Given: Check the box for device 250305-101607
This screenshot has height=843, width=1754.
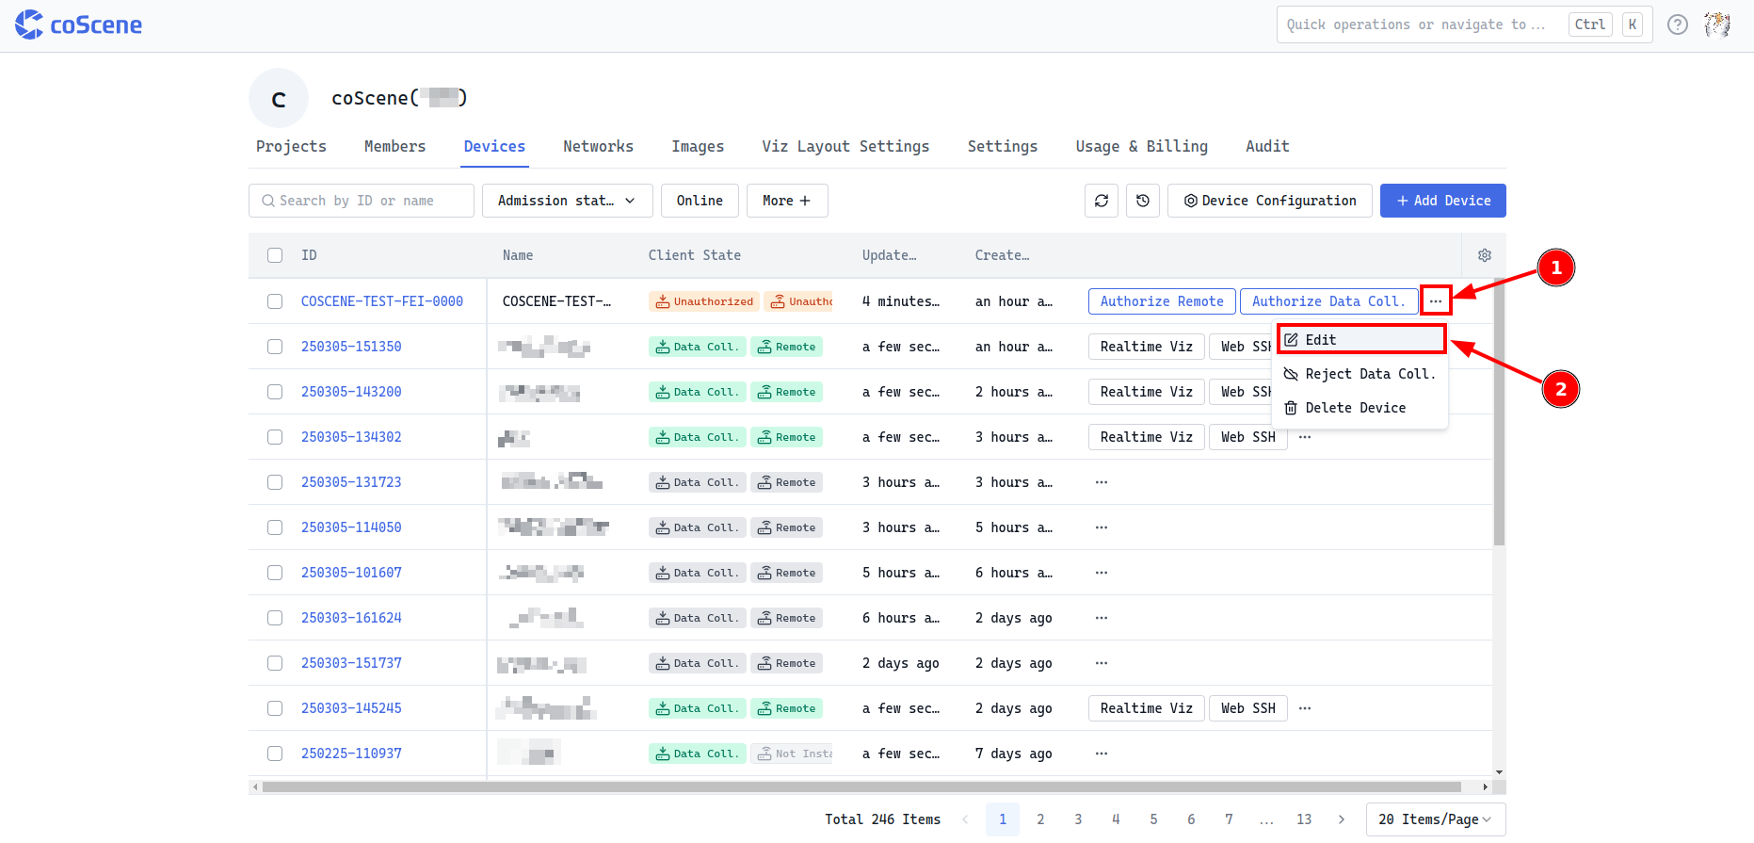Looking at the screenshot, I should coord(275,573).
